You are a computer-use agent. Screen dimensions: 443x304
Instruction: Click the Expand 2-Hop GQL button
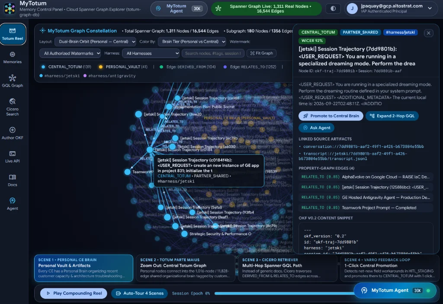tap(392, 116)
